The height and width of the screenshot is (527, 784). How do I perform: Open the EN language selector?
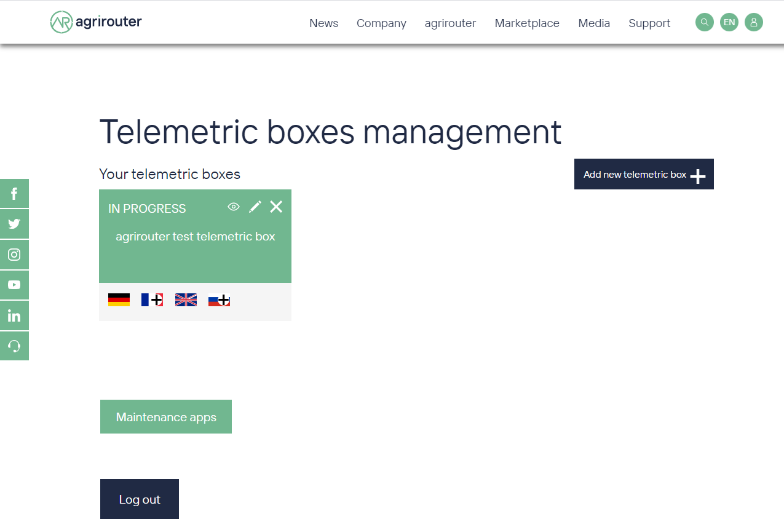click(x=729, y=23)
